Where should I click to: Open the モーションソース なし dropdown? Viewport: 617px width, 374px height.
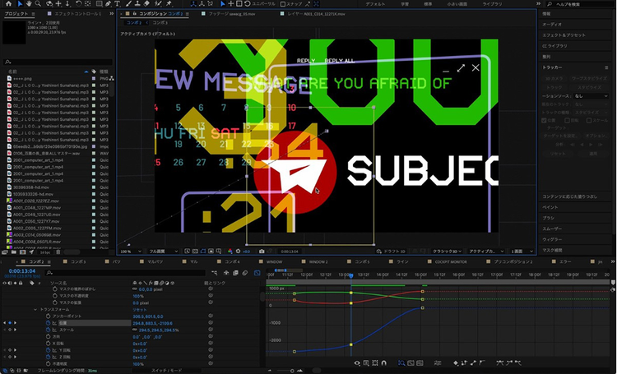point(590,96)
